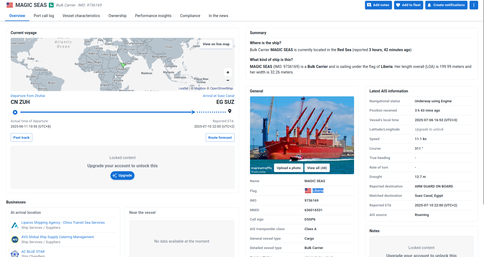
Task: Click the Speed value 11.1 kn
Action: [420, 139]
